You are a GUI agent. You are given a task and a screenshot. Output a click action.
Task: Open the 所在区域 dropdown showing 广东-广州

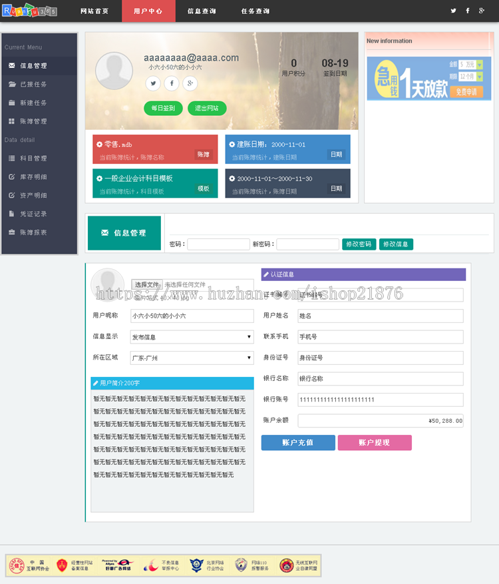click(192, 358)
